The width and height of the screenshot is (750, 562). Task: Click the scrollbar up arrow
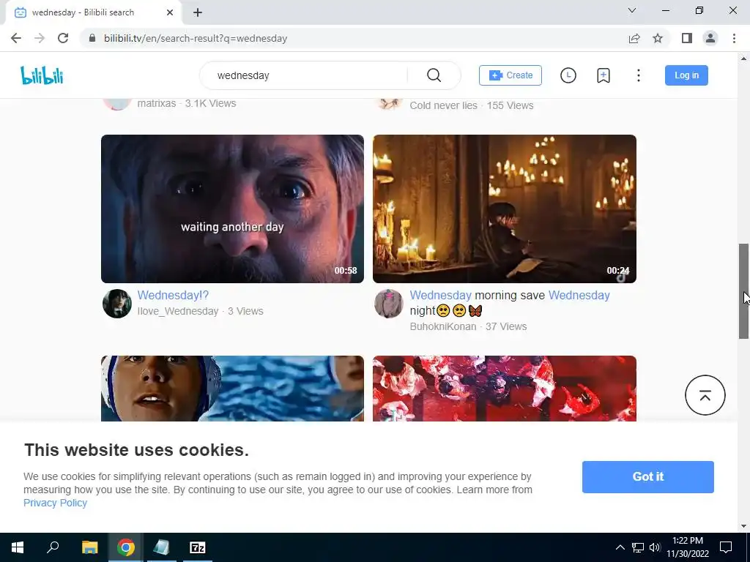pyautogui.click(x=743, y=59)
